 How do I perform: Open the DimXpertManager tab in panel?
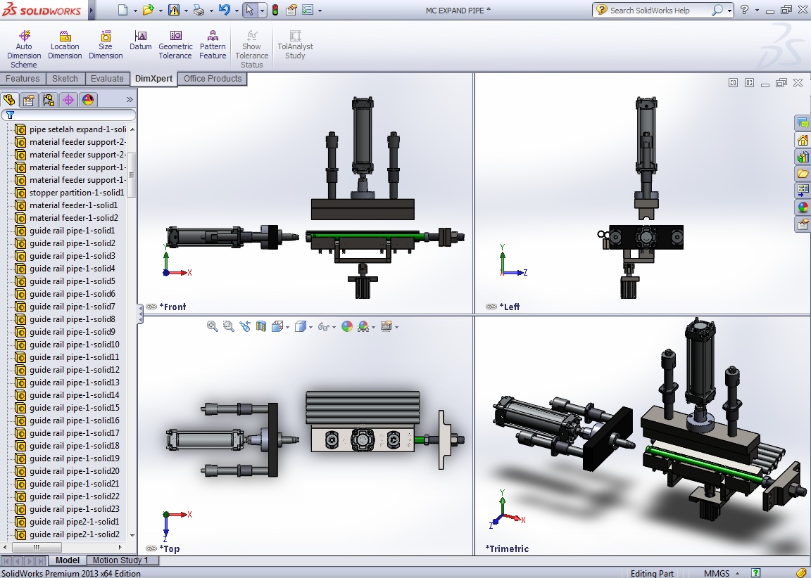point(68,100)
